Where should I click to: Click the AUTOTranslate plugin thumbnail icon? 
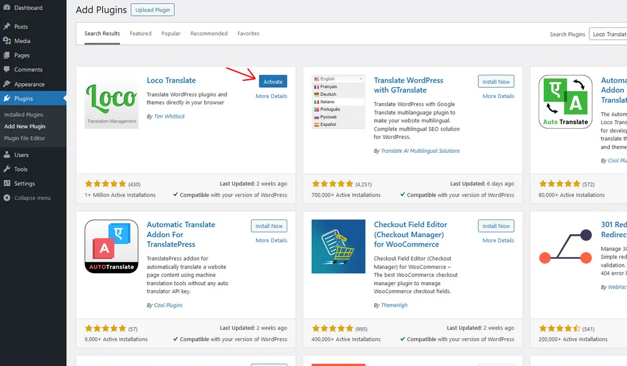pyautogui.click(x=111, y=246)
